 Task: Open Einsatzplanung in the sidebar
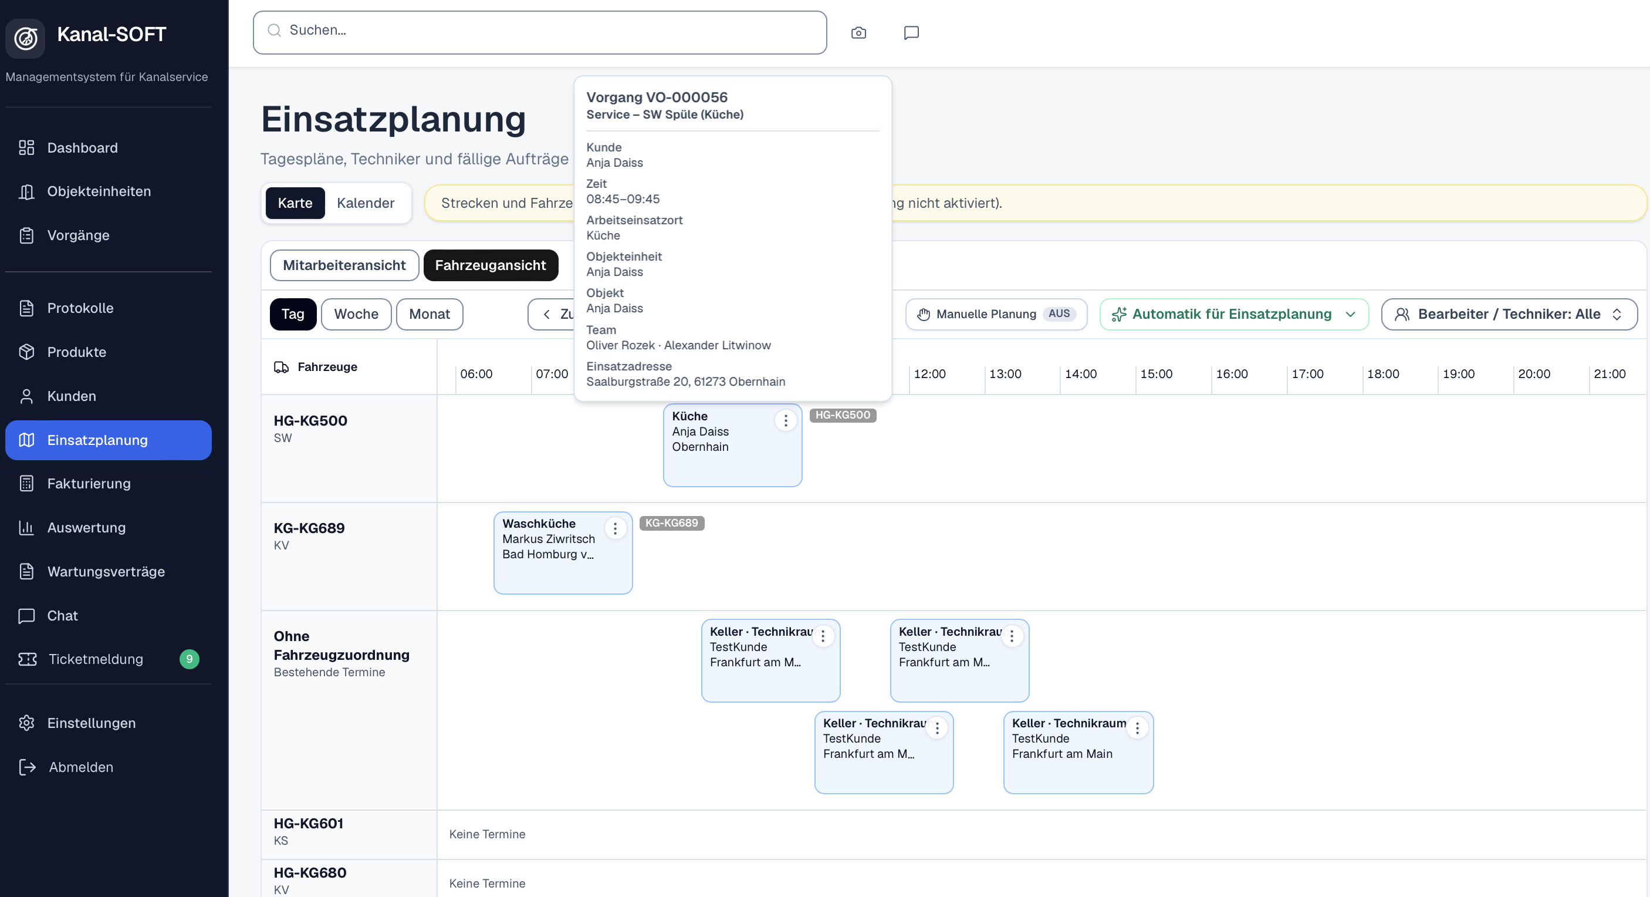pos(108,440)
